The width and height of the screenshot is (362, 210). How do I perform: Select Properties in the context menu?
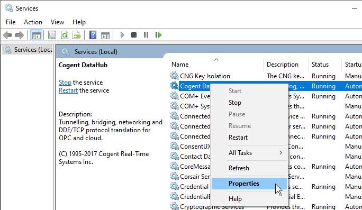249,184
